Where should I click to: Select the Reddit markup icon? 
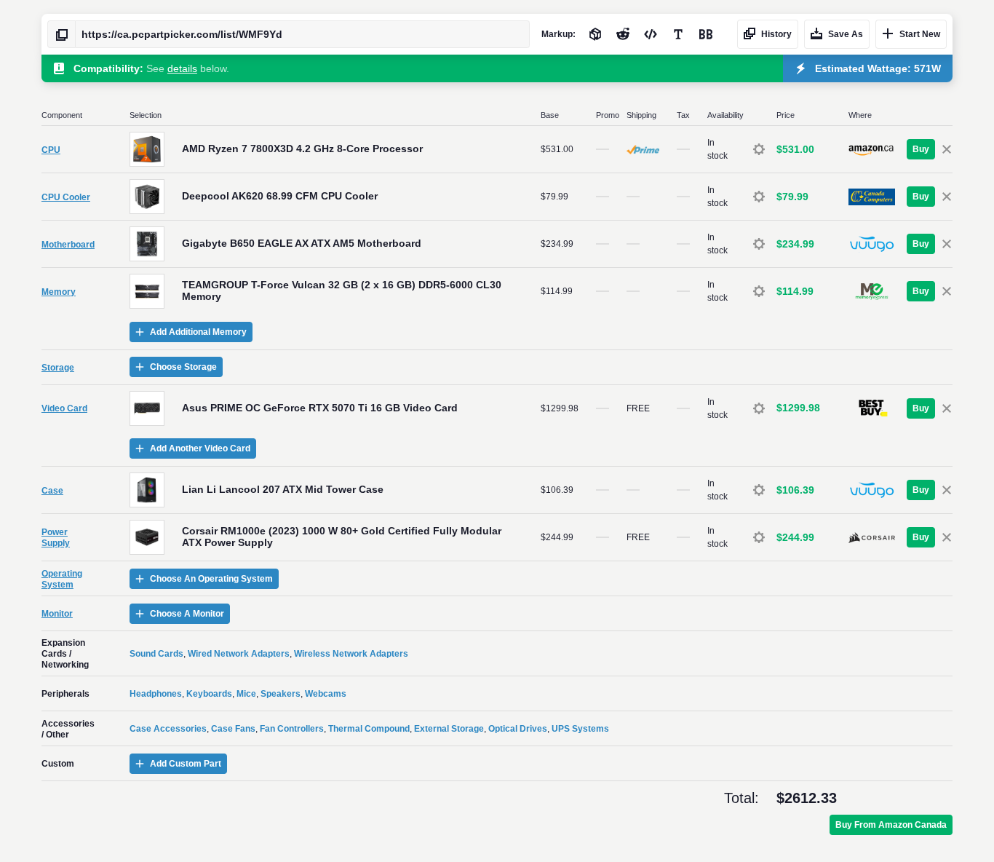tap(623, 34)
